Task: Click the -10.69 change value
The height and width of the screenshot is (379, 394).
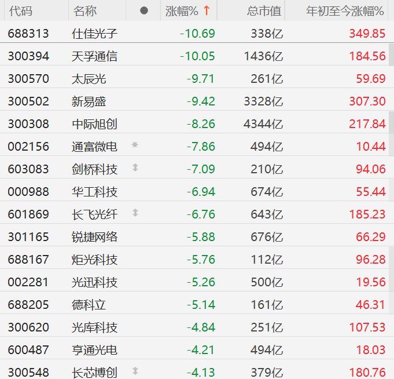Action: pyautogui.click(x=197, y=34)
